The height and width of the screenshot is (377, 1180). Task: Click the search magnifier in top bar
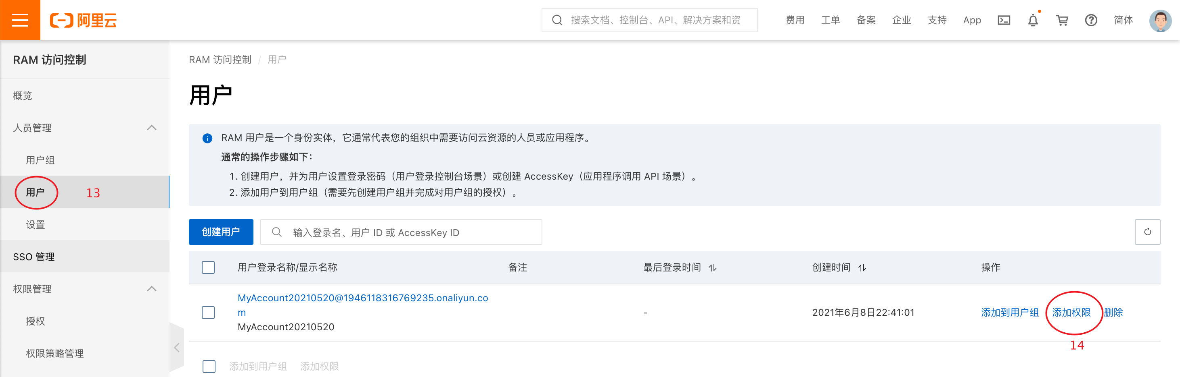557,20
